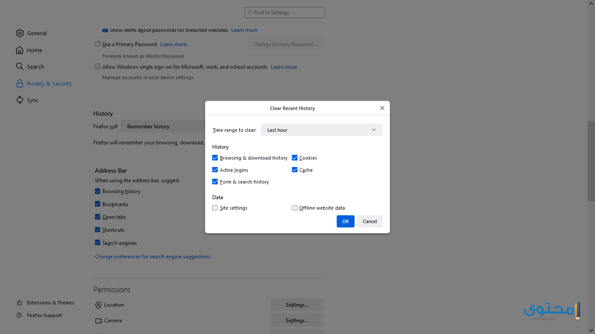Enable the Site settings checkbox

click(x=215, y=208)
